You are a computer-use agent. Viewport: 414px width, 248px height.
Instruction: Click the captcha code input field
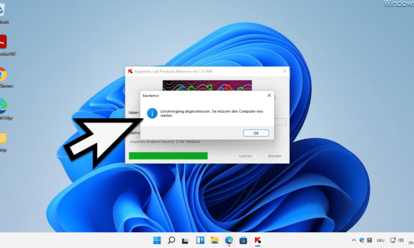pyautogui.click(x=280, y=122)
